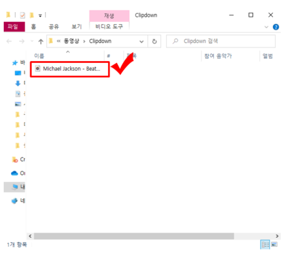Select the network item in navigation pane
The height and width of the screenshot is (259, 293).
tap(18, 201)
